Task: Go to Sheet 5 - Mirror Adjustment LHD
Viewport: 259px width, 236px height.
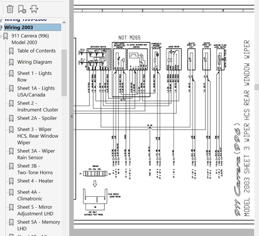Action: pyautogui.click(x=35, y=210)
